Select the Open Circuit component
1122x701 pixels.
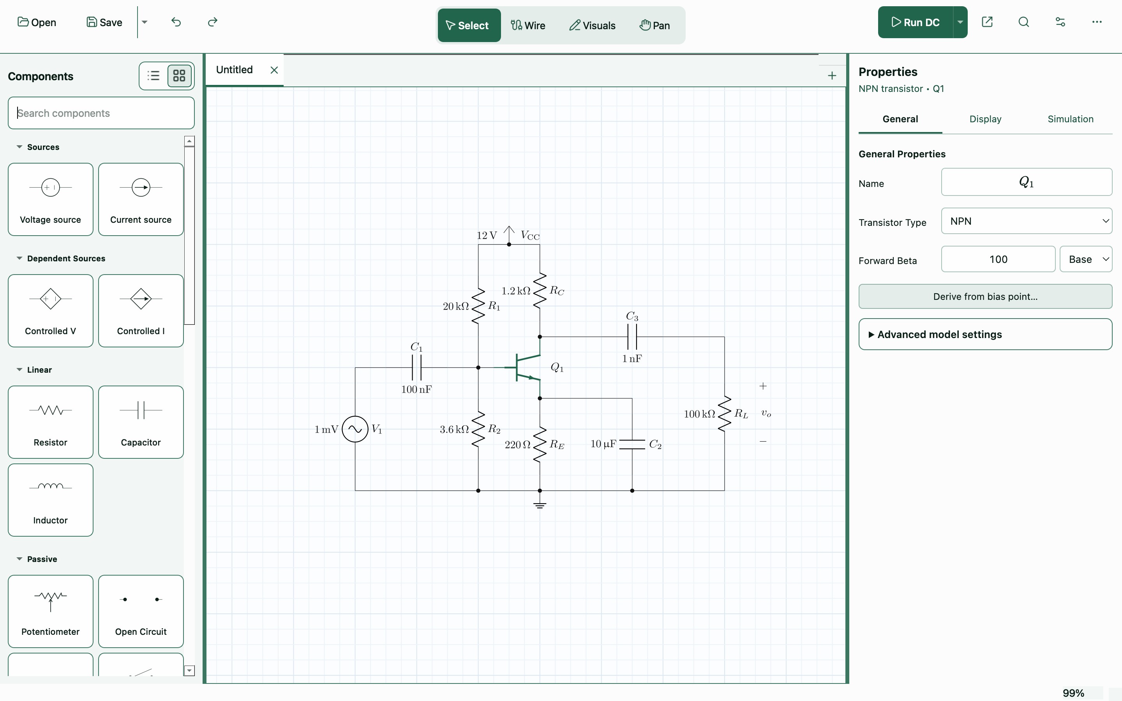coord(141,611)
